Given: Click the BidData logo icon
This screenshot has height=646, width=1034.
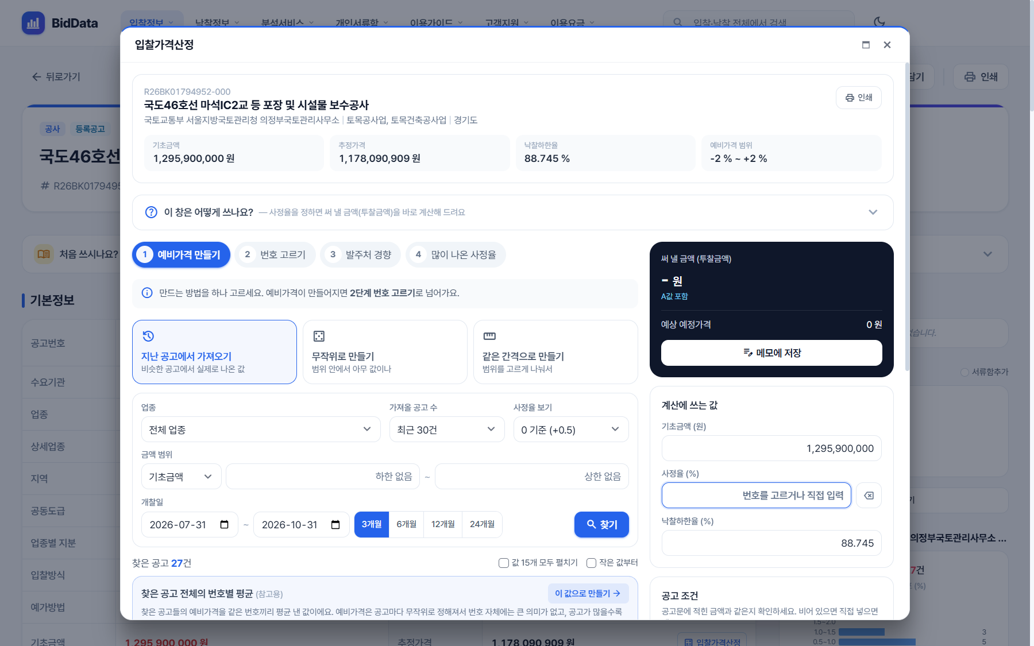Looking at the screenshot, I should pyautogui.click(x=33, y=23).
